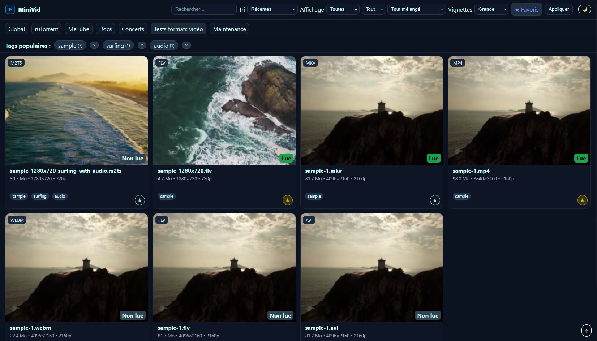Viewport: 597px width, 341px height.
Task: Toggle the star on sample-1.mkv card
Action: (435, 200)
